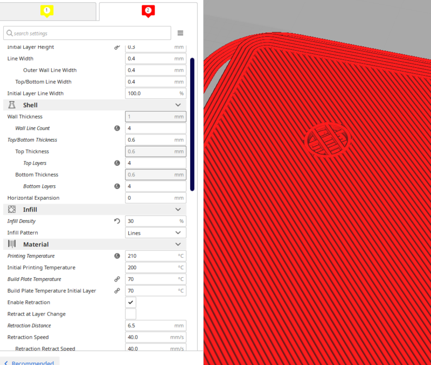Click function icon next to Wall Line Count
The image size is (431, 365).
point(117,128)
